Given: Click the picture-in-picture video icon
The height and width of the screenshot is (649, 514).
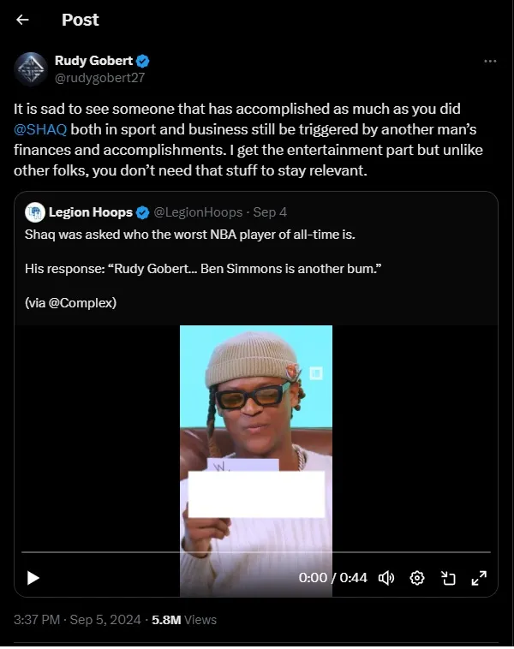Looking at the screenshot, I should pos(448,578).
